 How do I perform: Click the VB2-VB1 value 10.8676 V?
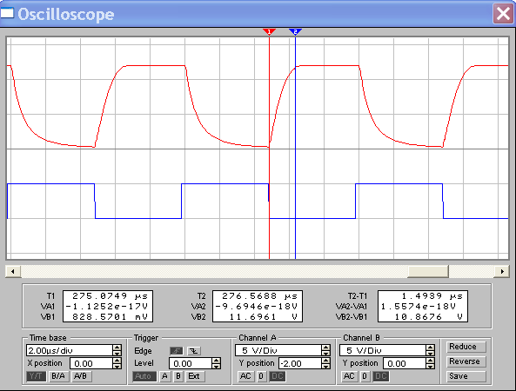(429, 317)
